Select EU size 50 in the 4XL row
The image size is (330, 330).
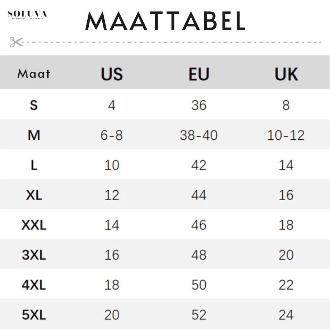click(x=199, y=285)
